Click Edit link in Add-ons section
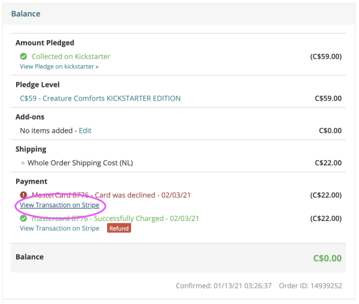Screen dimensions: 359x304 coord(85,130)
